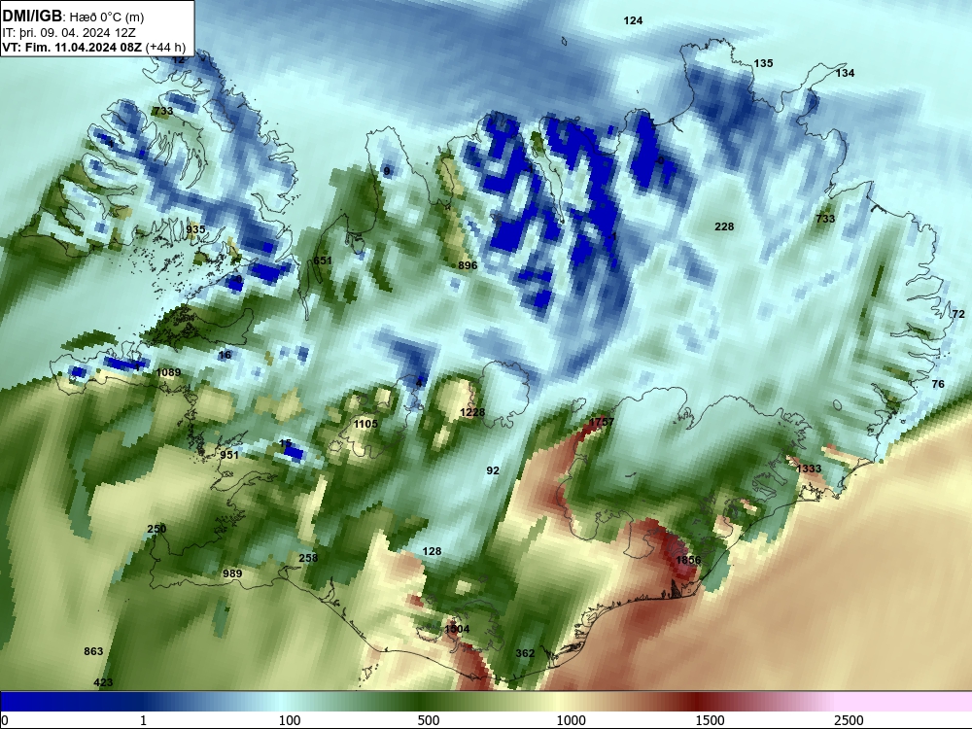Click the 1757 height value
The image size is (972, 729).
coord(601,422)
